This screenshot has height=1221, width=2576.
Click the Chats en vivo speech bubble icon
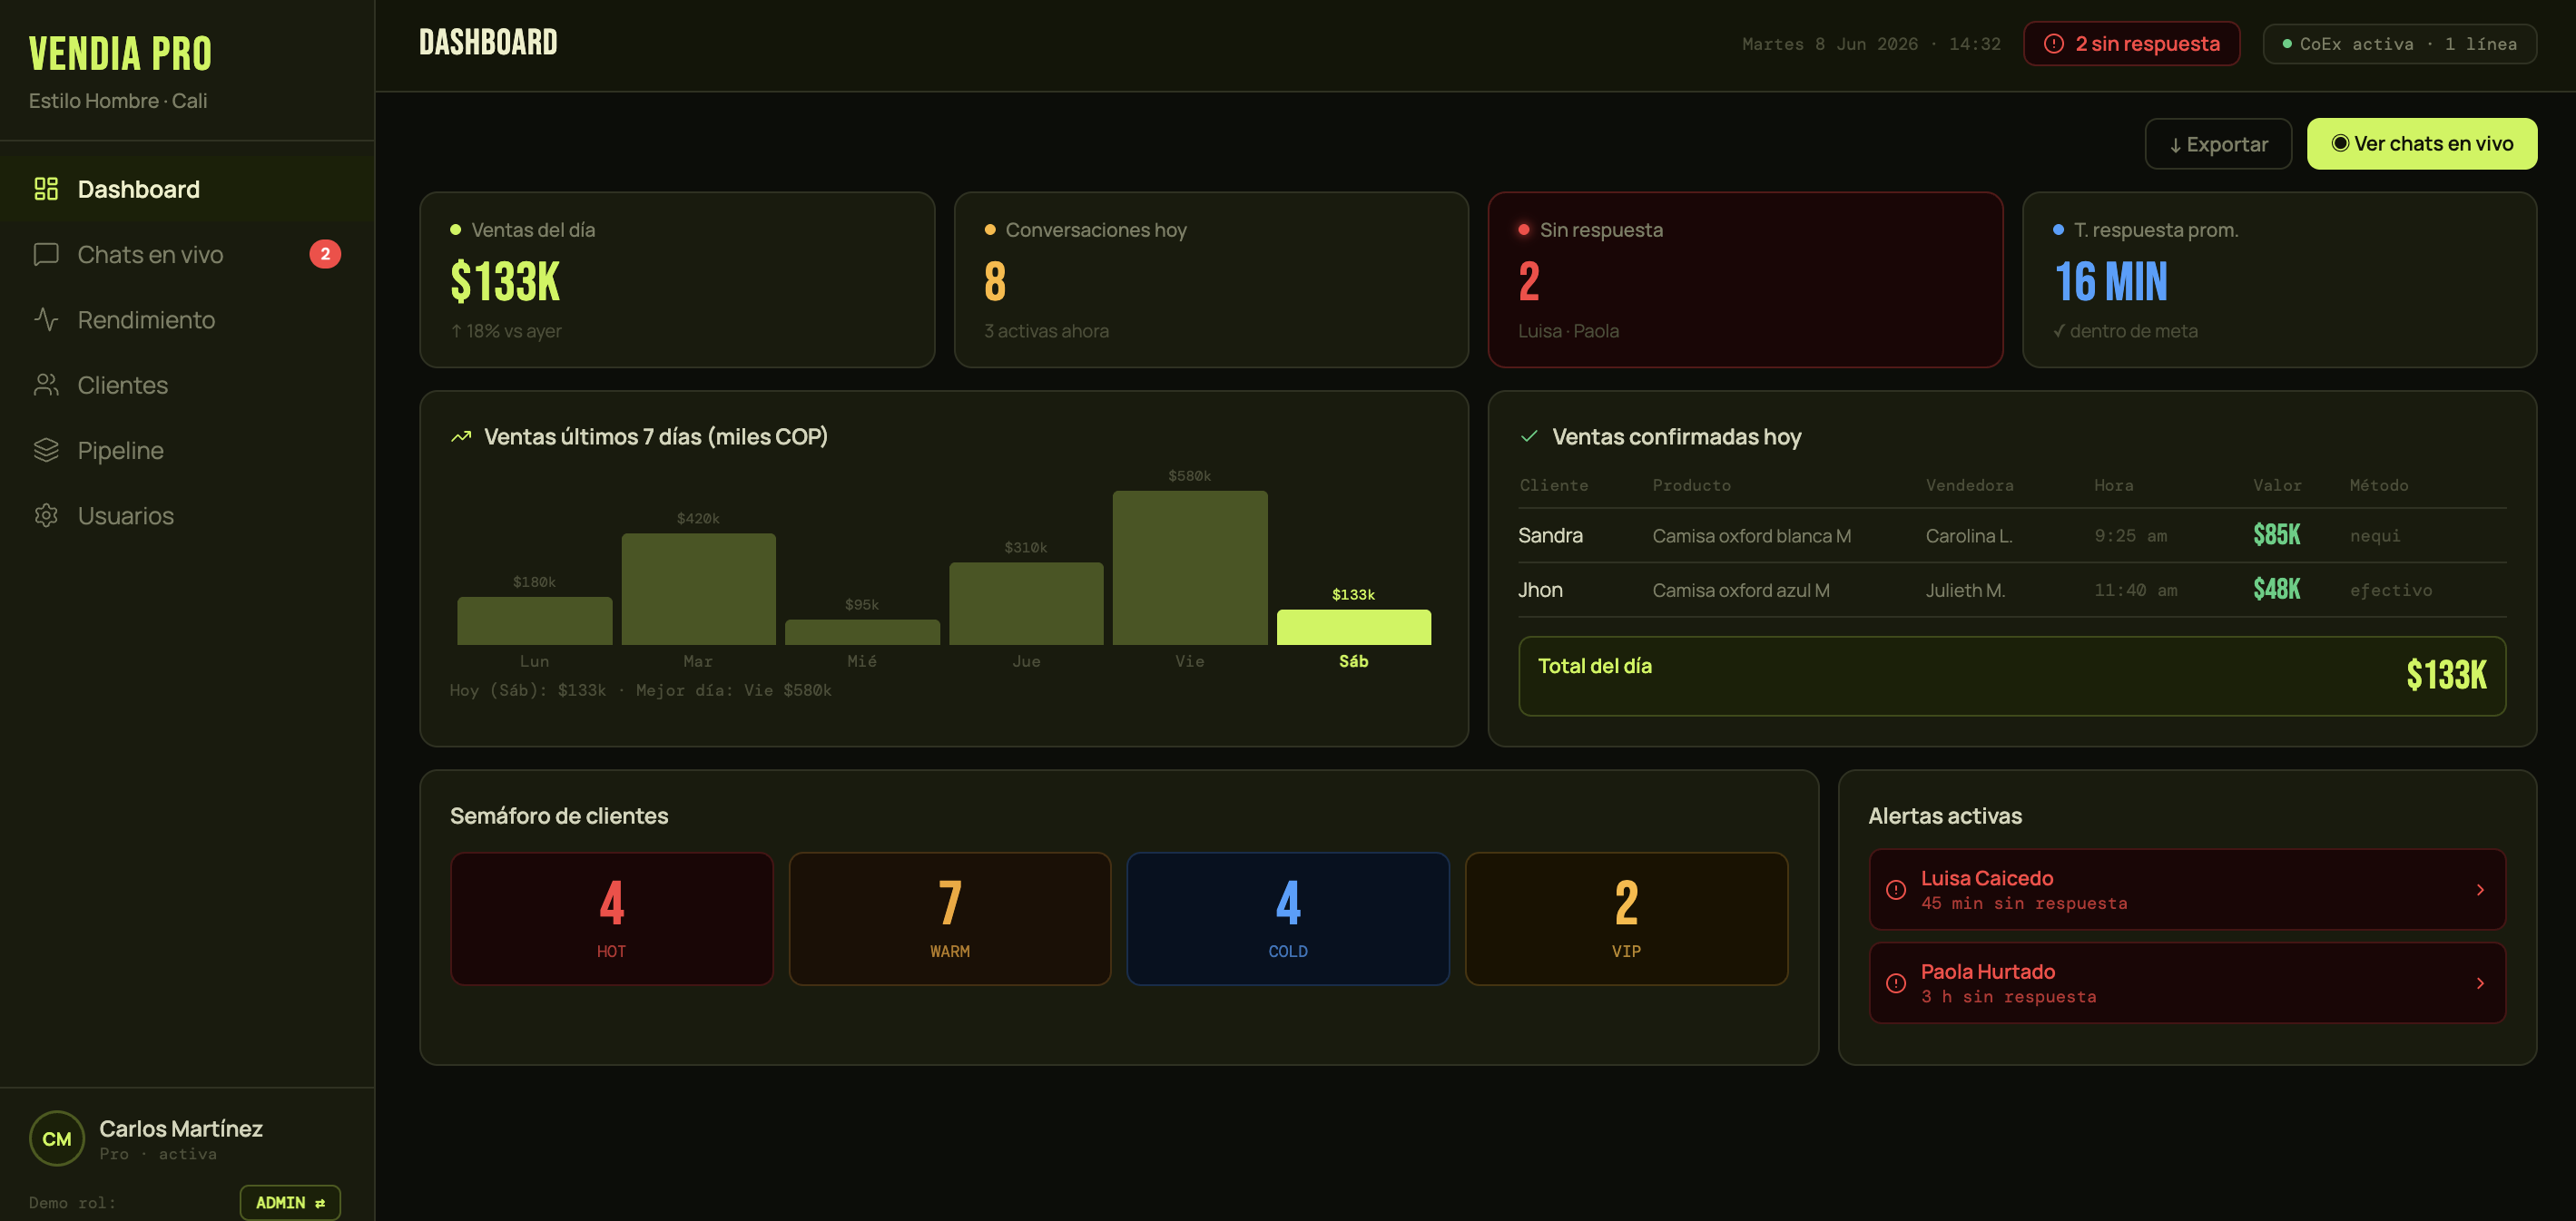[x=46, y=254]
